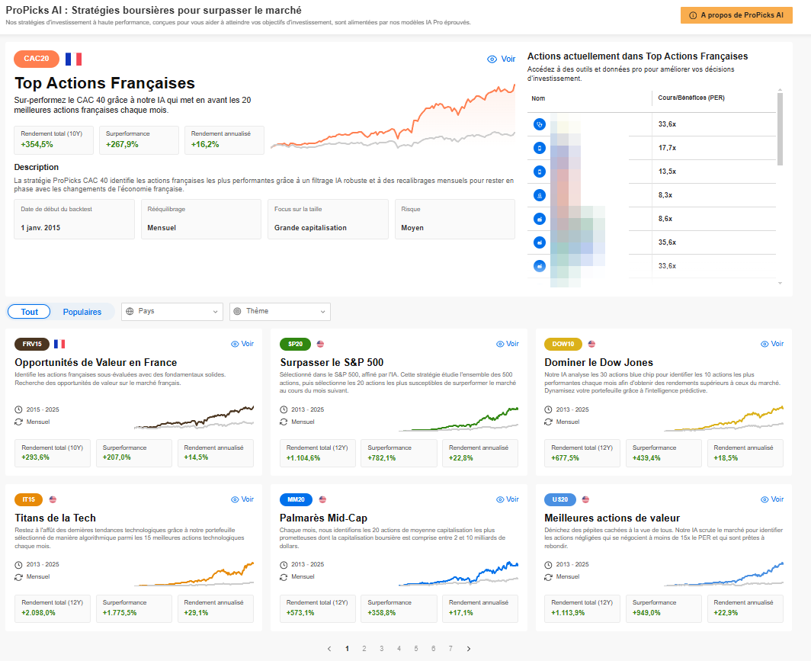
Task: Open the A propos de ProPicks AI button
Action: click(x=736, y=15)
